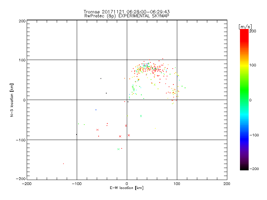Click the 'N-S location [km]' axis label
Image resolution: width=267 pixels, height=200 pixels.
(12, 100)
